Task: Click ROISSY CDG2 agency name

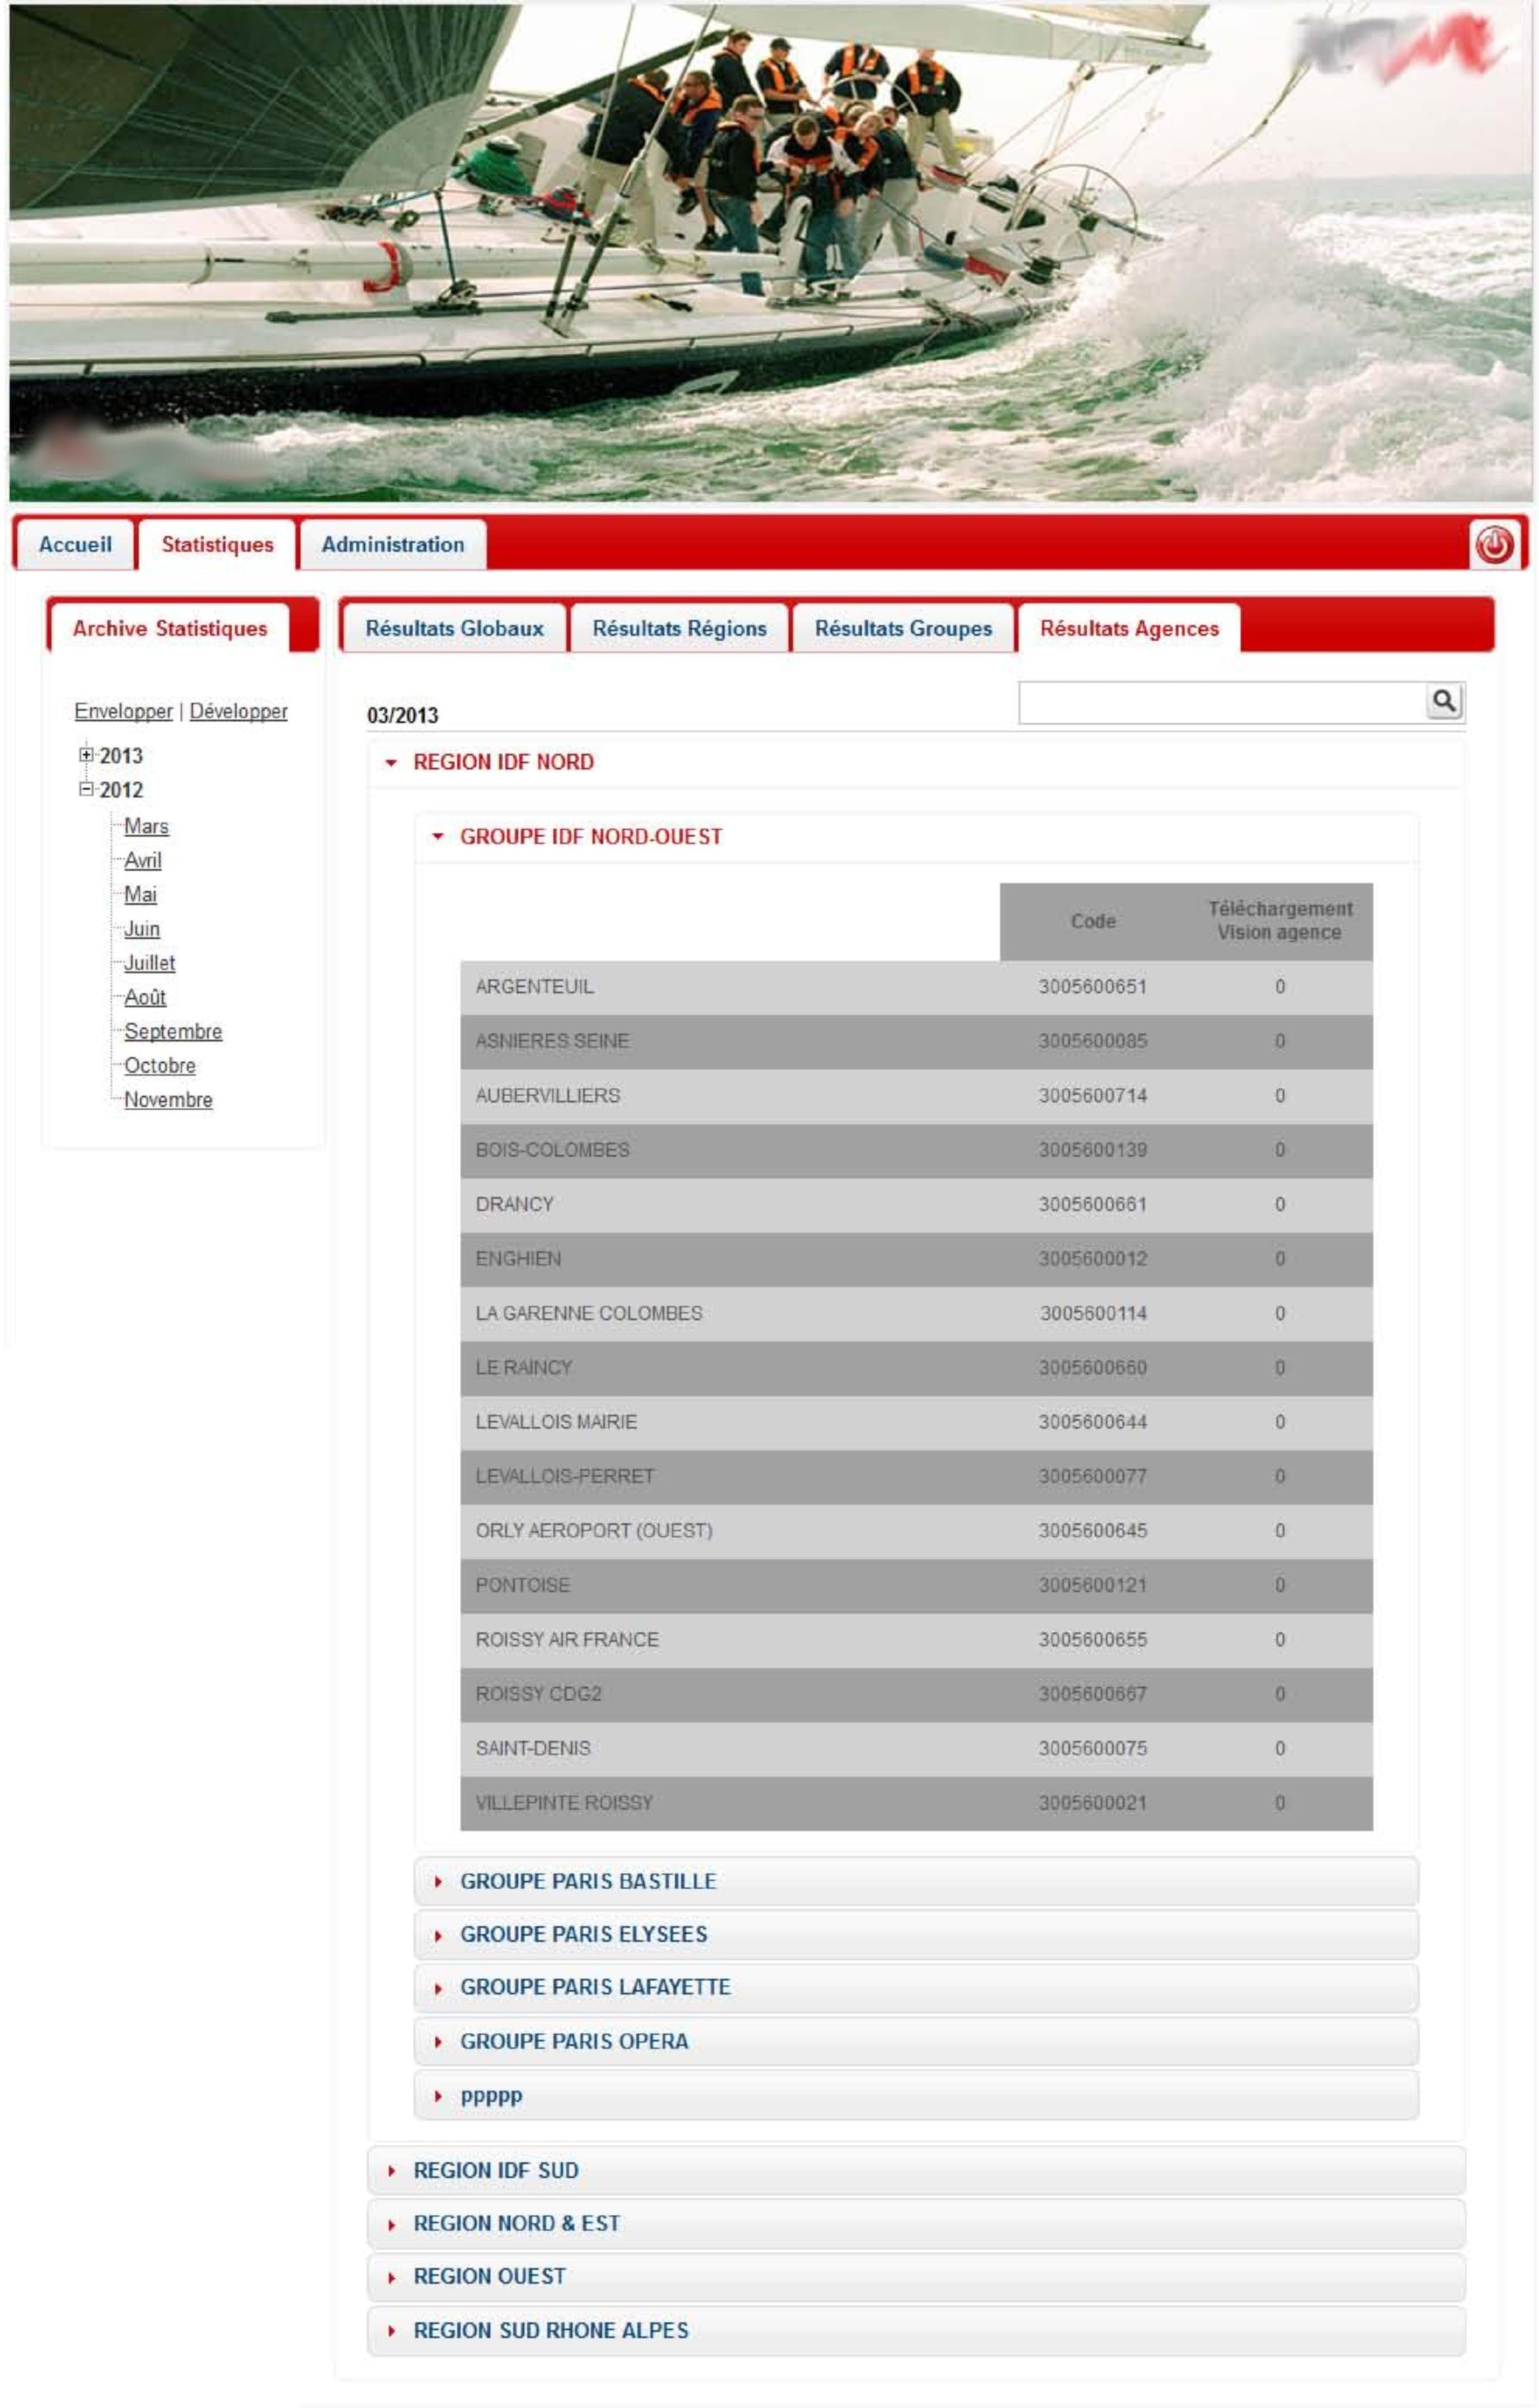Action: click(538, 1694)
